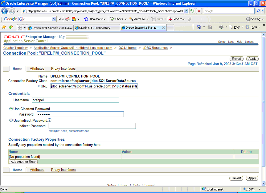The width and height of the screenshot is (266, 193).
Task: Click the RSS feeds icon
Action: point(210,27)
